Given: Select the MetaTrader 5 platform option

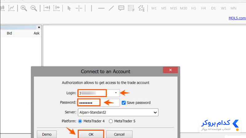Looking at the screenshot, I should pyautogui.click(x=111, y=121).
